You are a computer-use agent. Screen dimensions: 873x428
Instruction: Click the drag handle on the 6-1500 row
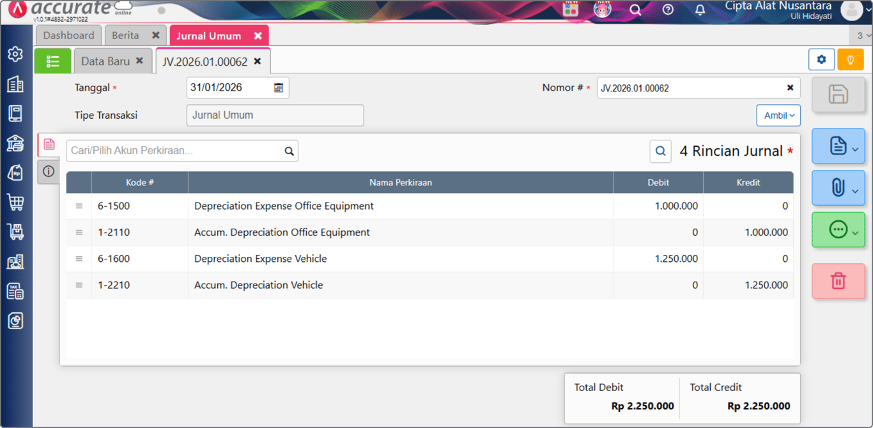[79, 206]
